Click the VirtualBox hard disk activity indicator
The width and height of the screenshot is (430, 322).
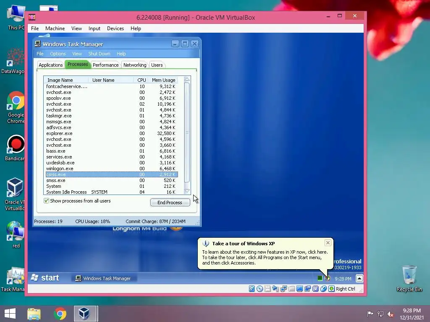[252, 289]
